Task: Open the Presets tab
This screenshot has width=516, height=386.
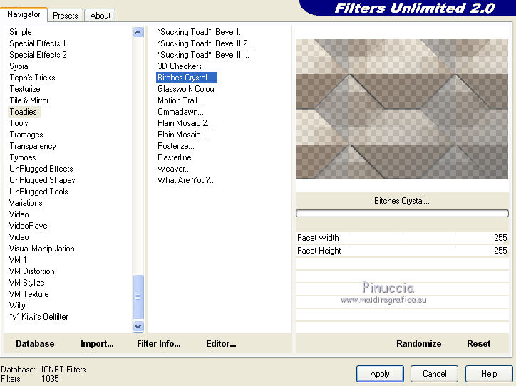Action: click(65, 16)
